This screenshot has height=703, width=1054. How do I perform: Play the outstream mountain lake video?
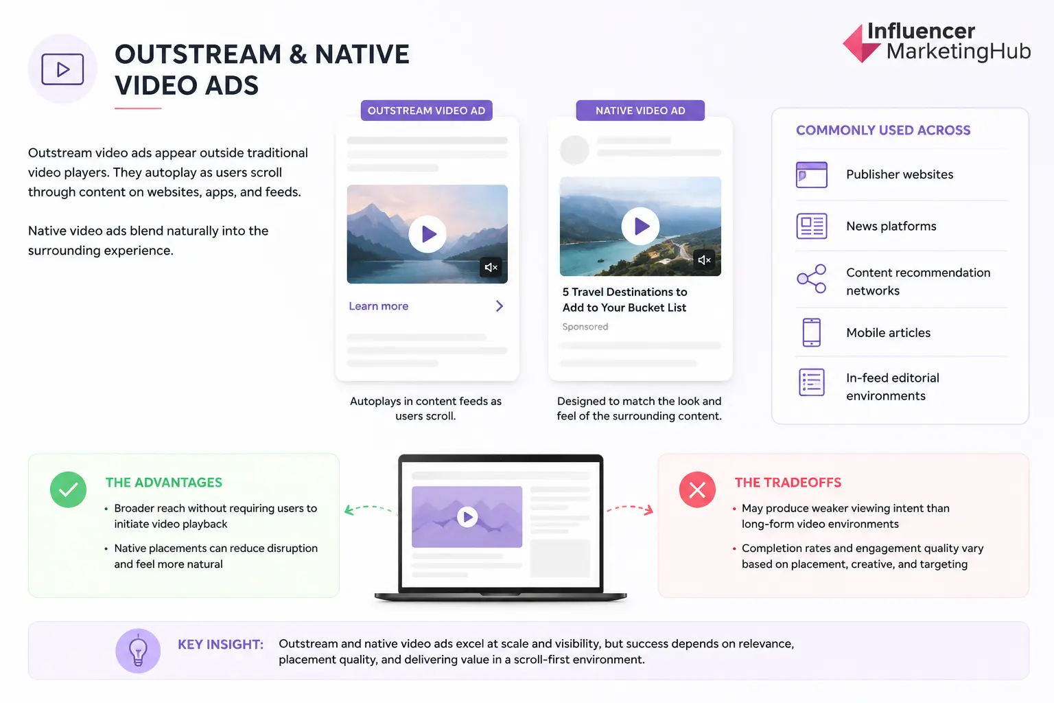tap(428, 234)
